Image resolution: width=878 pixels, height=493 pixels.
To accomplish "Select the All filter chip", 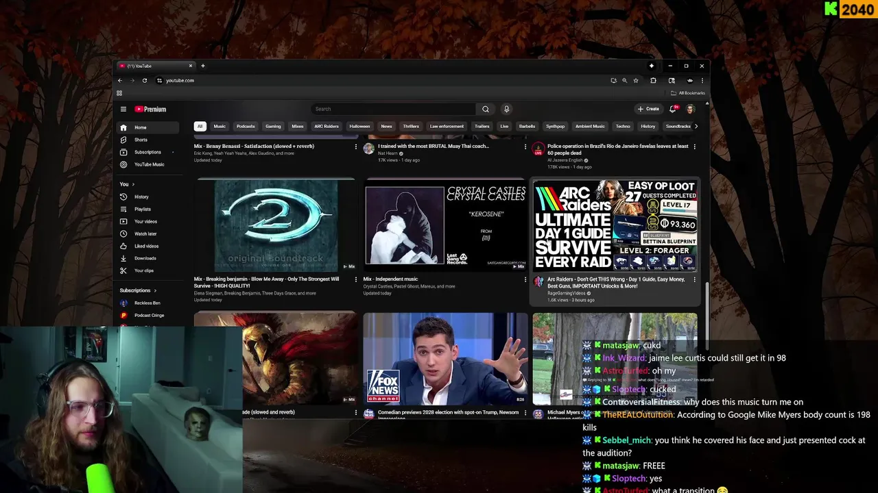I will 200,126.
